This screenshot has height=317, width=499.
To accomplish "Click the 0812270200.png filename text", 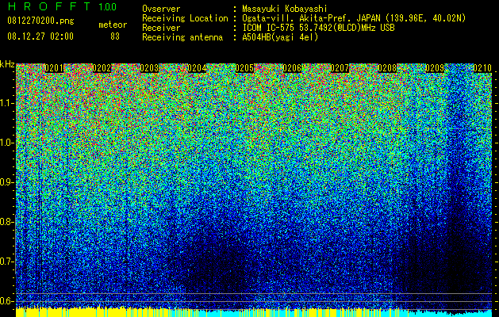I will click(x=40, y=21).
